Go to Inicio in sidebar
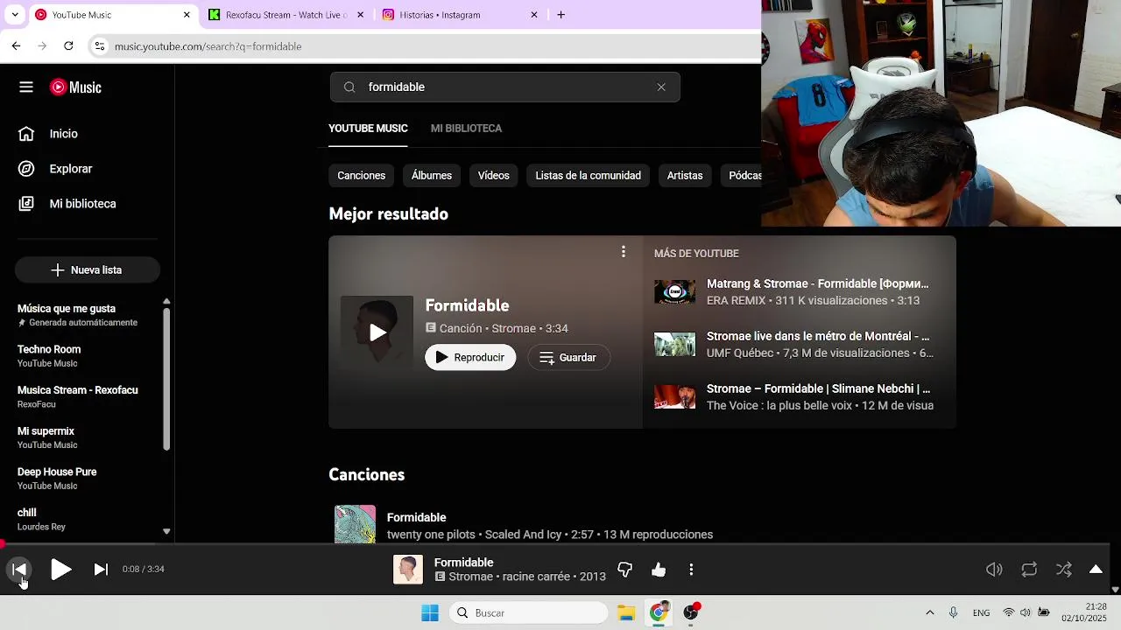The image size is (1121, 630). [63, 134]
